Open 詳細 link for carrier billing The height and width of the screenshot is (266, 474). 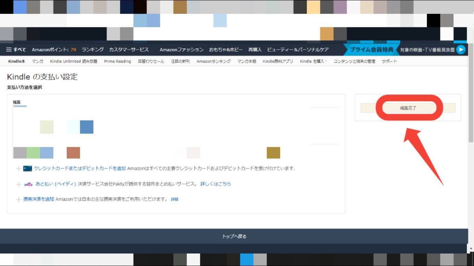pyautogui.click(x=175, y=199)
